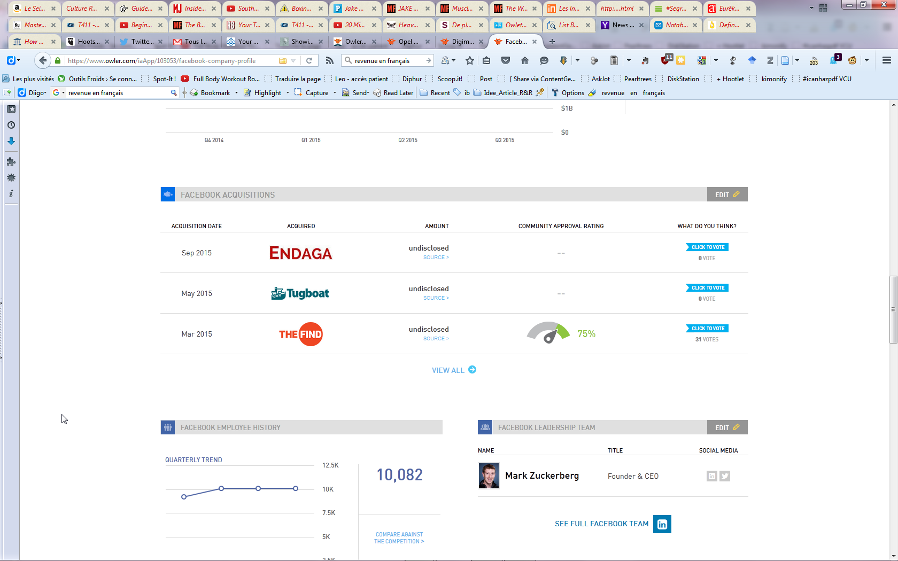Open the sidebar add-ons puzzle icon

pyautogui.click(x=11, y=161)
